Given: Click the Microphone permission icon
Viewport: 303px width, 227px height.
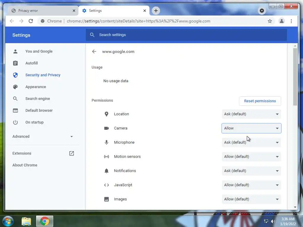Looking at the screenshot, I should point(107,142).
